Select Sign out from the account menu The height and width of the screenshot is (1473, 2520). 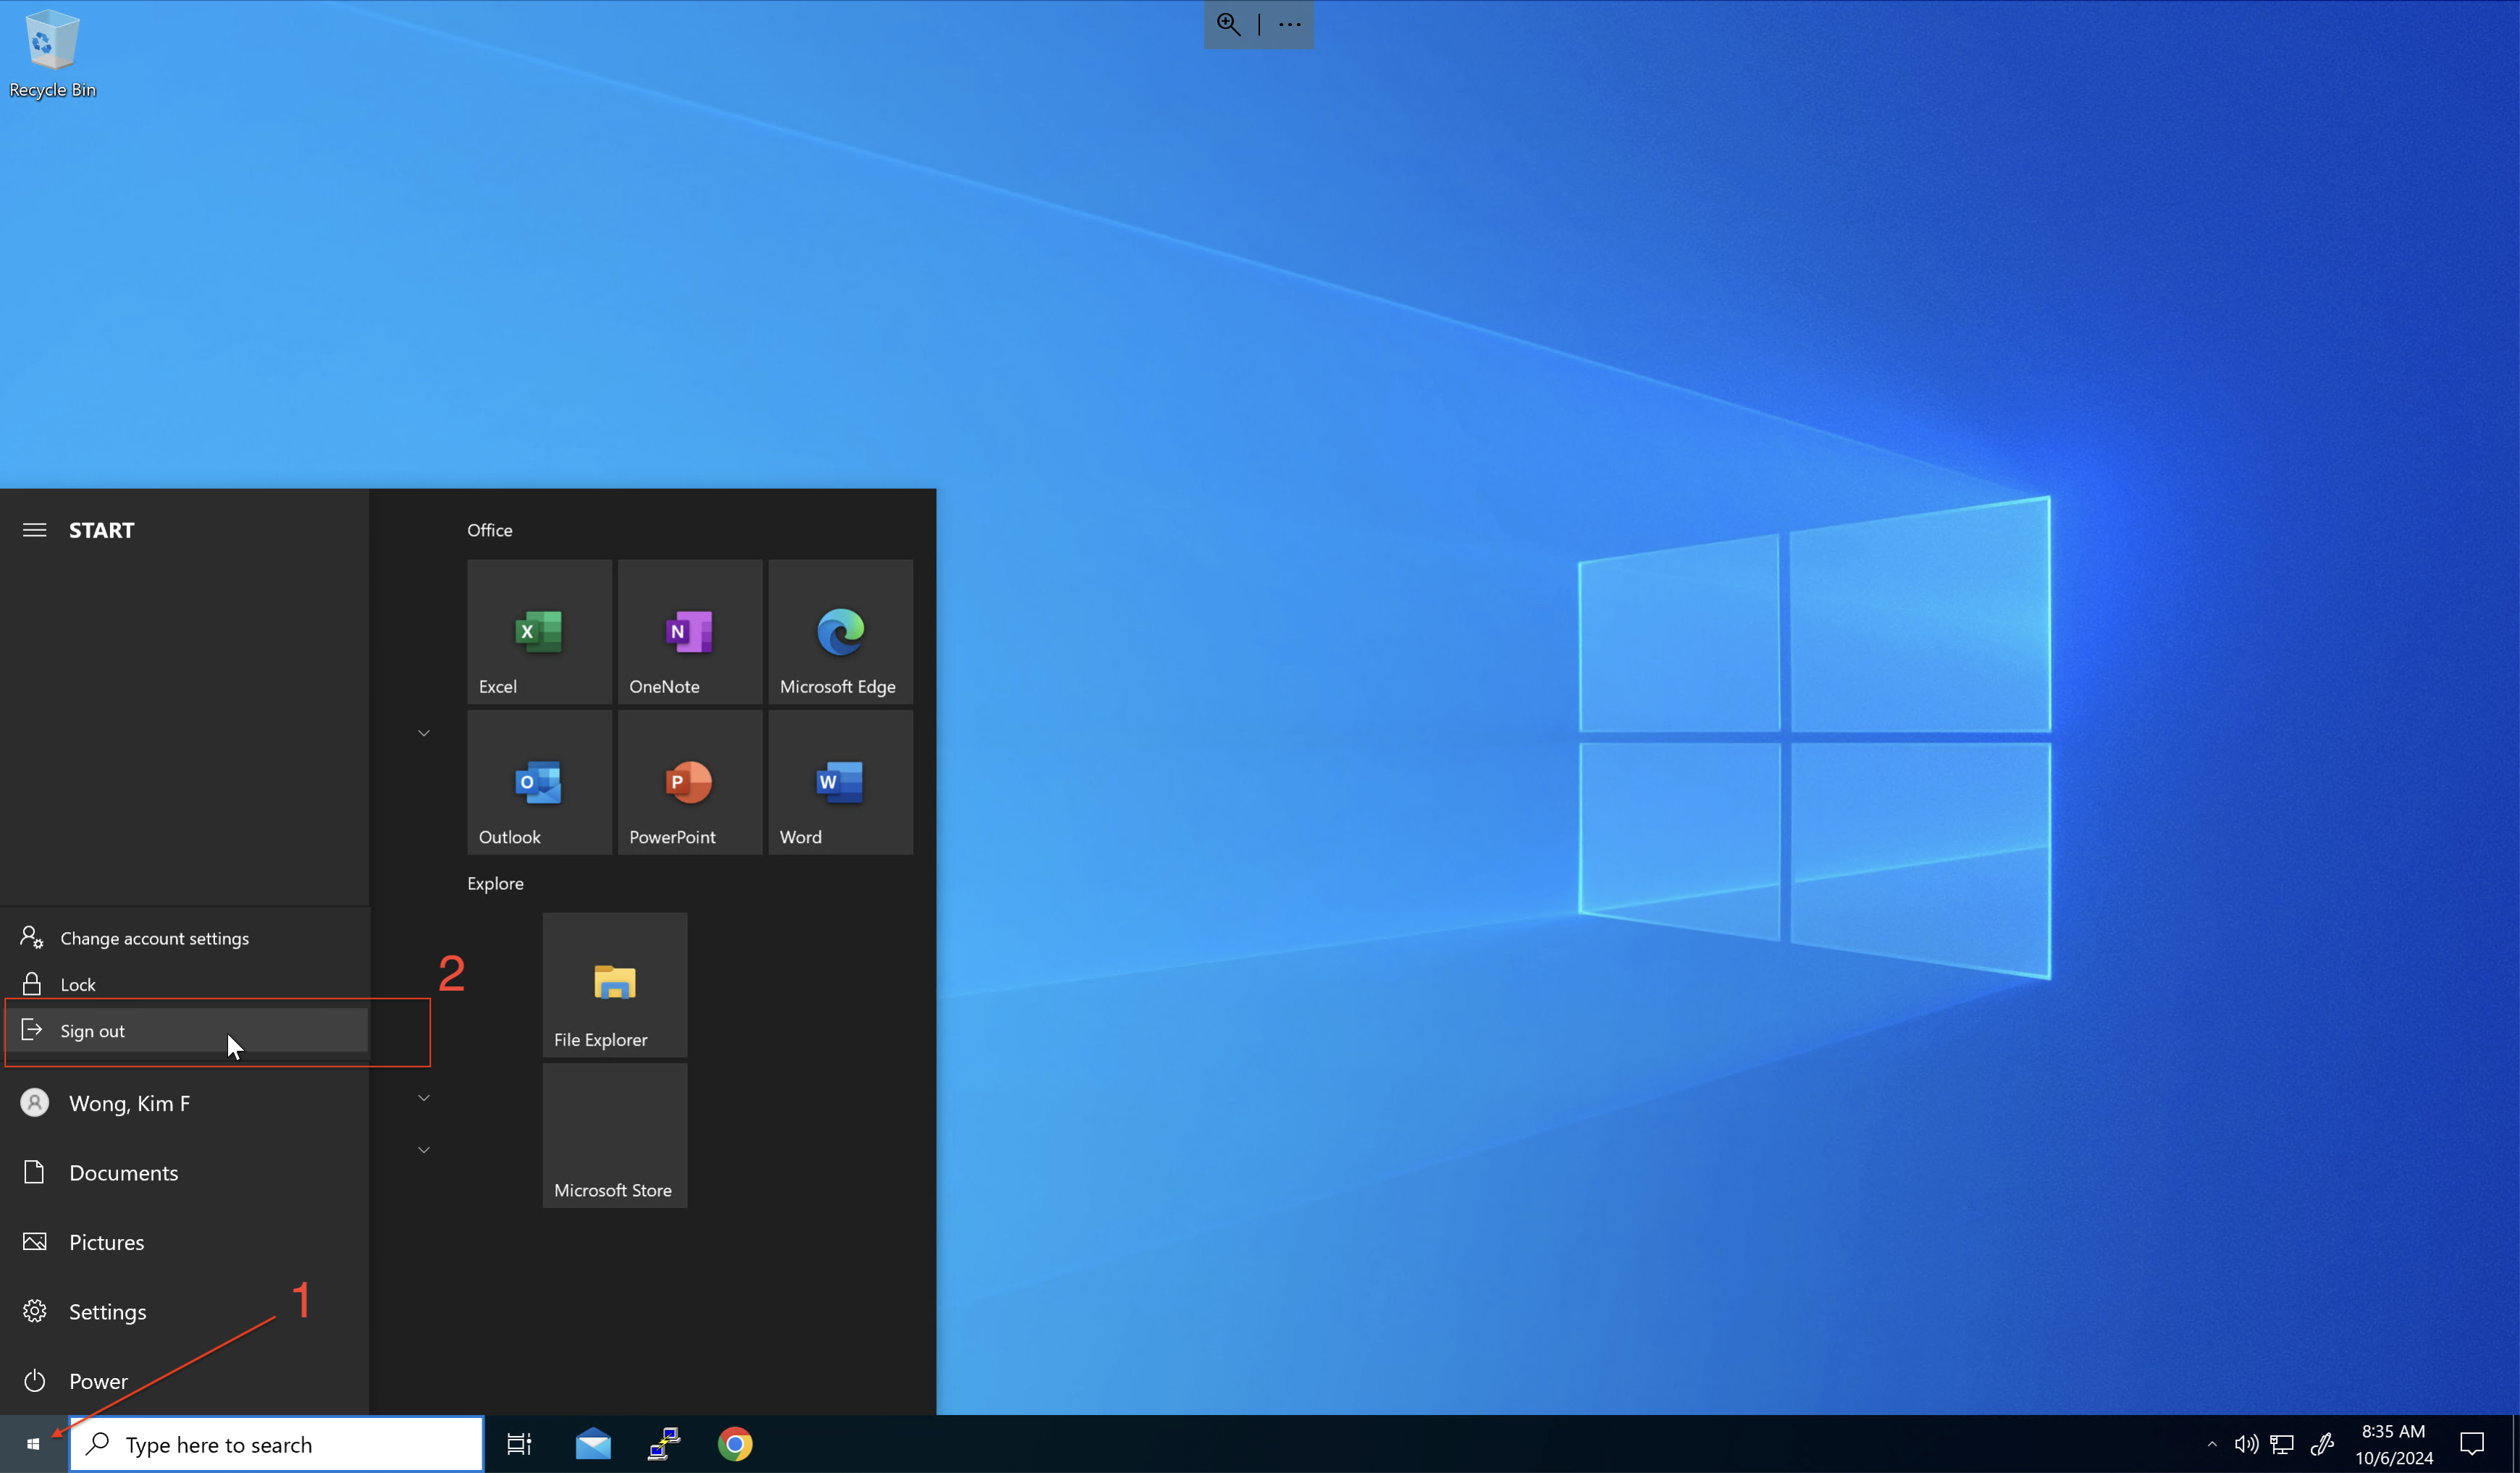tap(185, 1031)
